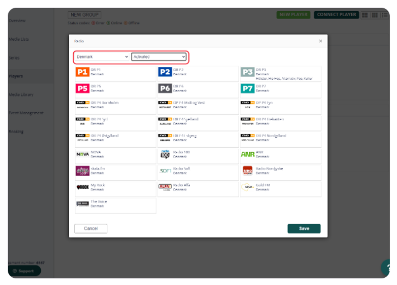The width and height of the screenshot is (397, 285).
Task: Open the Activated filter dropdown
Action: click(159, 57)
